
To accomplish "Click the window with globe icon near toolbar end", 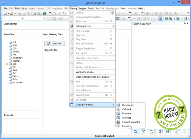I will click(178, 18).
